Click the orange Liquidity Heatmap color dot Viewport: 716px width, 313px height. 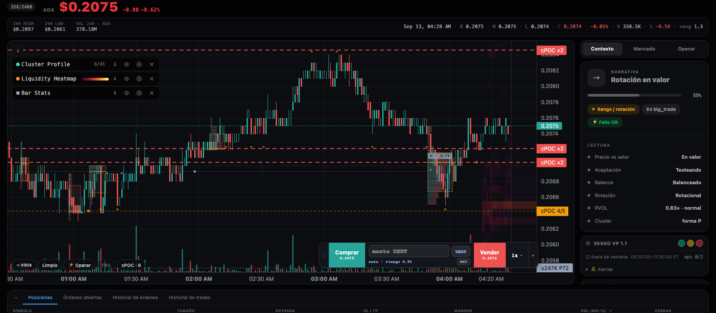point(18,79)
